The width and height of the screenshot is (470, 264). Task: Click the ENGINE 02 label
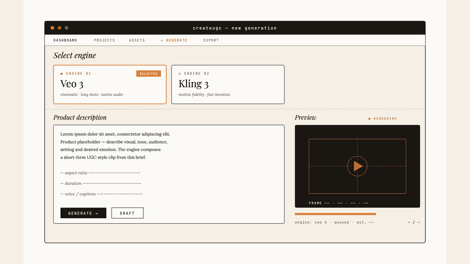[x=194, y=74]
